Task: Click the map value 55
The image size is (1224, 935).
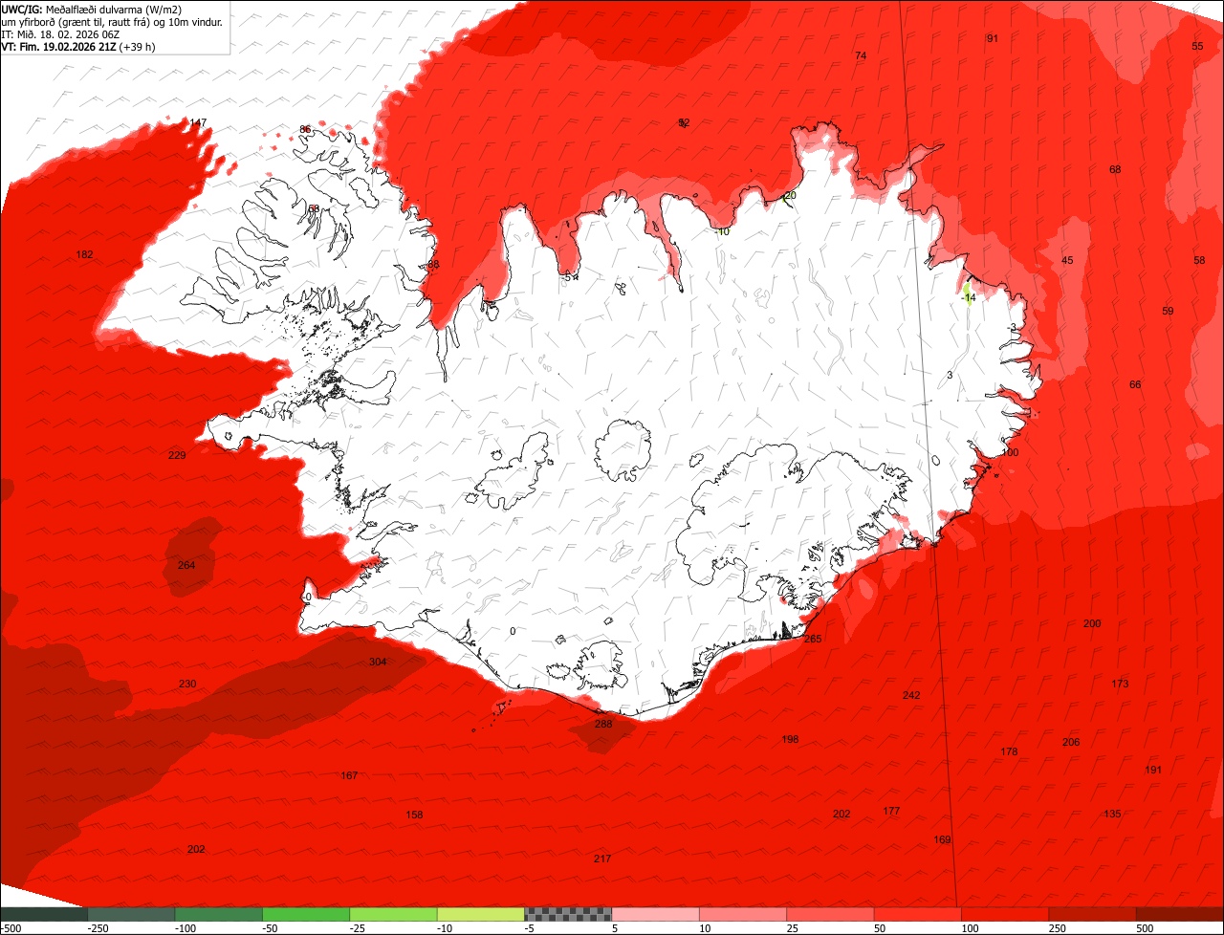Action: coord(1197,46)
